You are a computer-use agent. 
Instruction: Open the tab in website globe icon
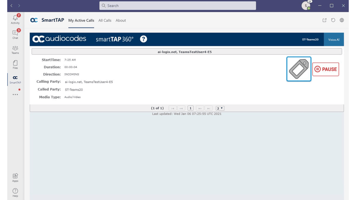342,20
